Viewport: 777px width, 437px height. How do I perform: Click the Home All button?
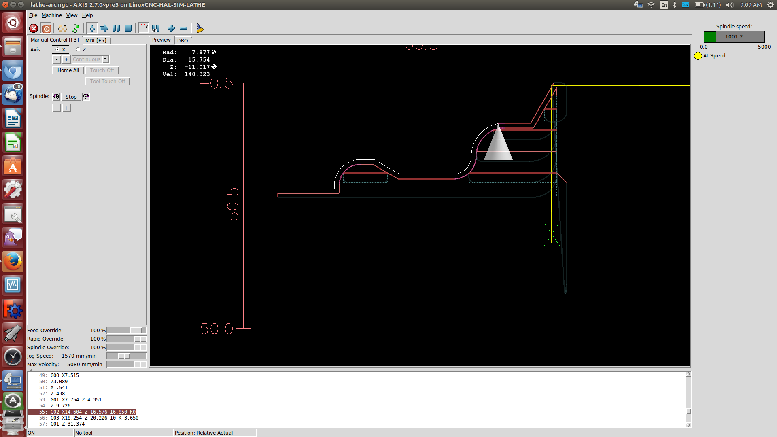tap(68, 70)
